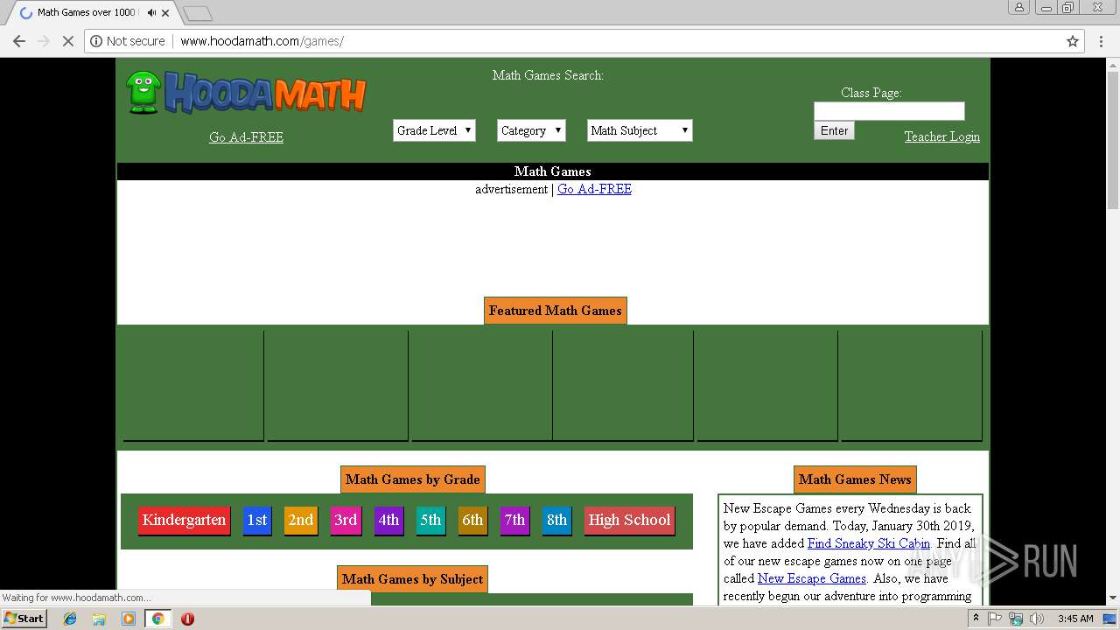
Task: Pick the 3rd grade button
Action: (346, 520)
